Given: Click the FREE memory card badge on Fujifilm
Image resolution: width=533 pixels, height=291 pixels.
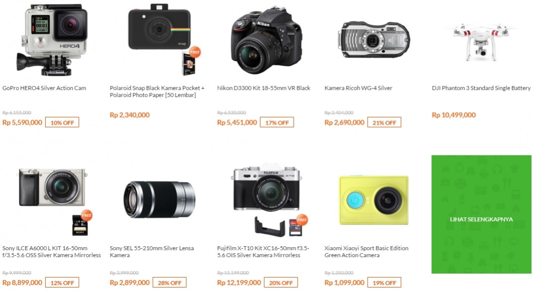Looking at the screenshot, I should click(302, 220).
